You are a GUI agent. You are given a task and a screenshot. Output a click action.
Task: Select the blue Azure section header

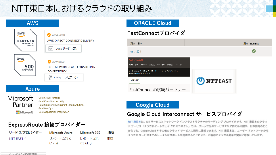click(32, 89)
